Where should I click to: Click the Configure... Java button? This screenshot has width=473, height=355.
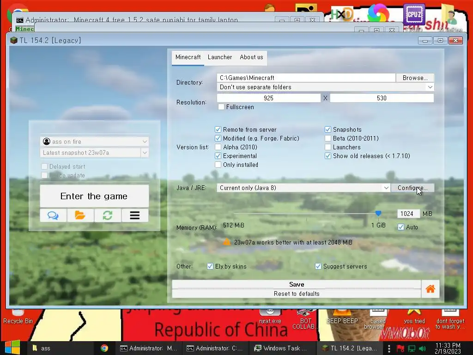[412, 188]
